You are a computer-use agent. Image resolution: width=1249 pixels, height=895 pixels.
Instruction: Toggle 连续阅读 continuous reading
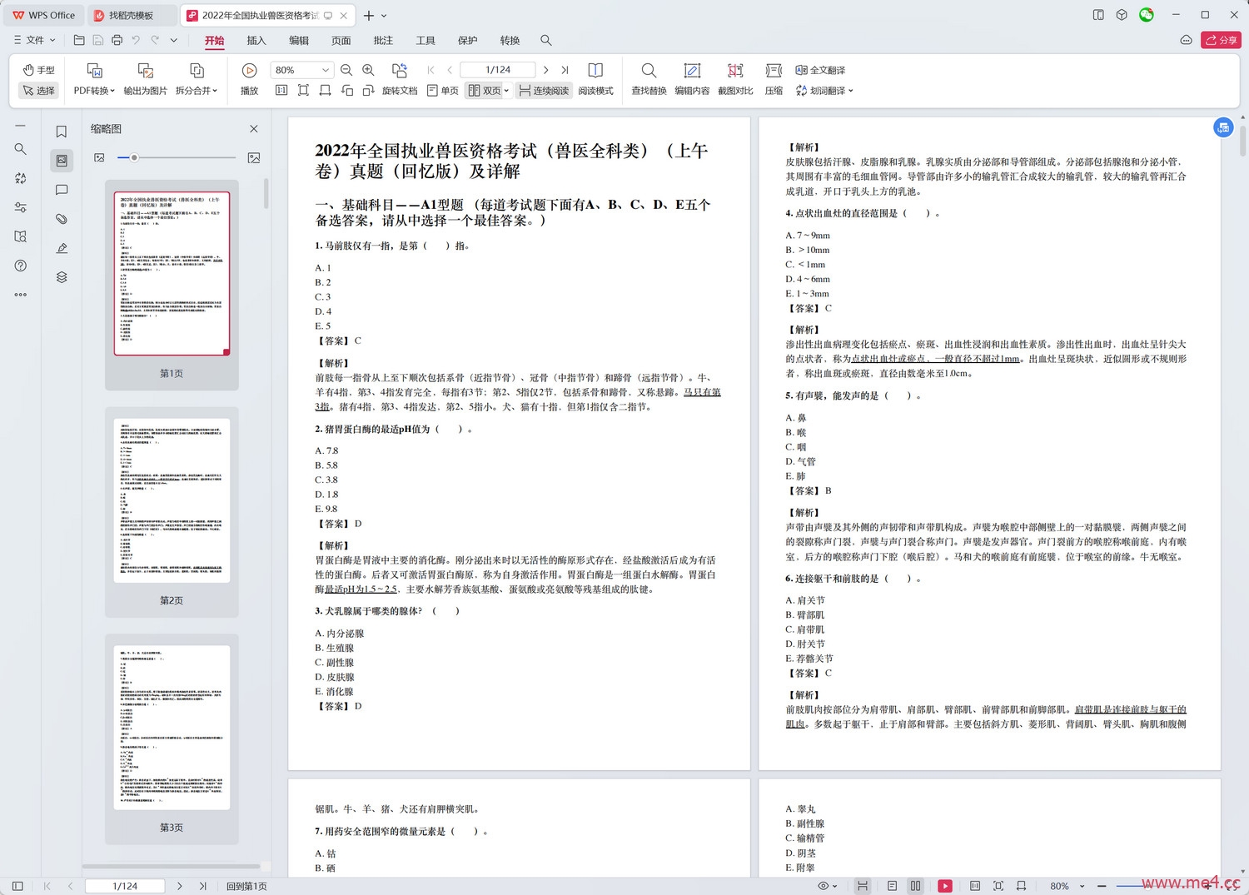click(544, 90)
